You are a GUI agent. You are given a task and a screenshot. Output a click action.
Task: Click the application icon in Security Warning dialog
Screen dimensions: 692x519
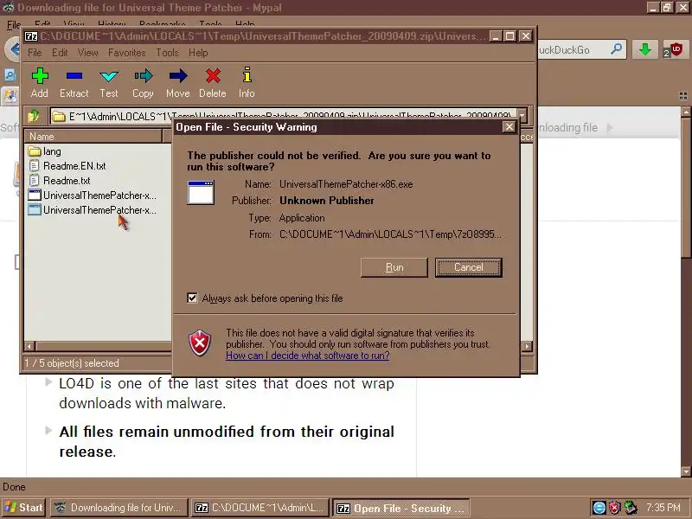tap(201, 192)
